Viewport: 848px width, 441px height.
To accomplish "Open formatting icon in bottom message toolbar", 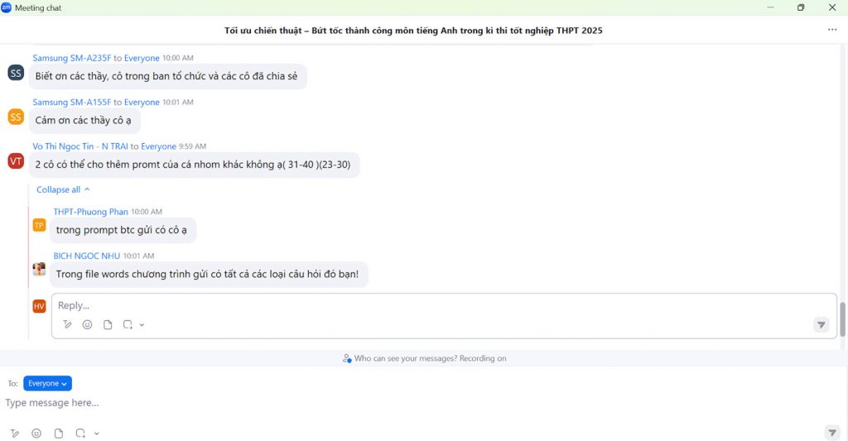I will point(15,434).
